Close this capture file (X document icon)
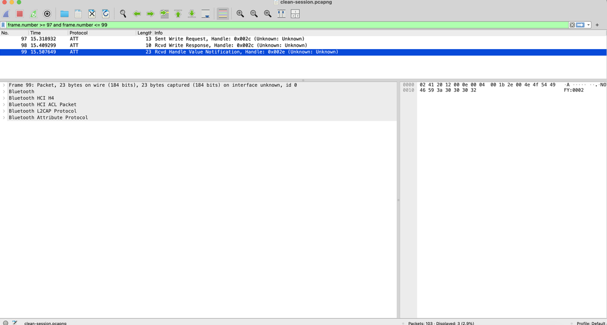Viewport: 607px width, 325px height. pos(92,14)
